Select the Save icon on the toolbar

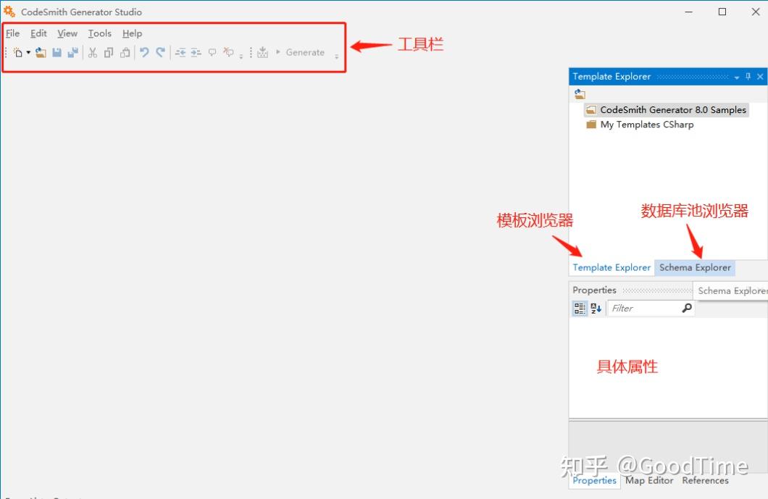point(57,52)
